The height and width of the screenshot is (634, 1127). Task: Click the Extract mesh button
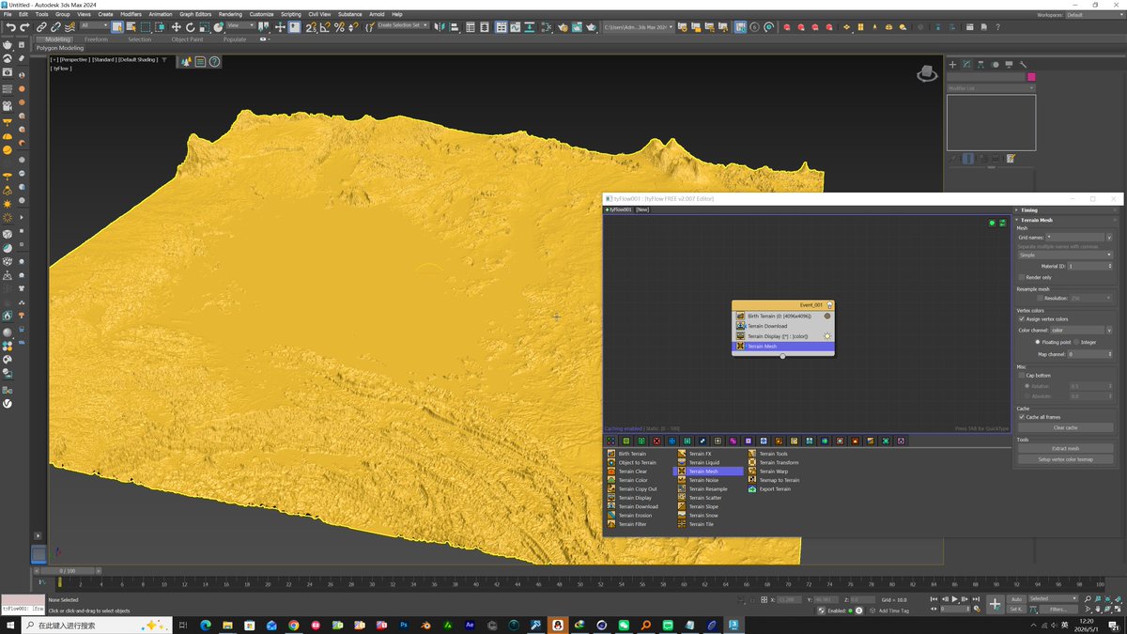point(1065,449)
